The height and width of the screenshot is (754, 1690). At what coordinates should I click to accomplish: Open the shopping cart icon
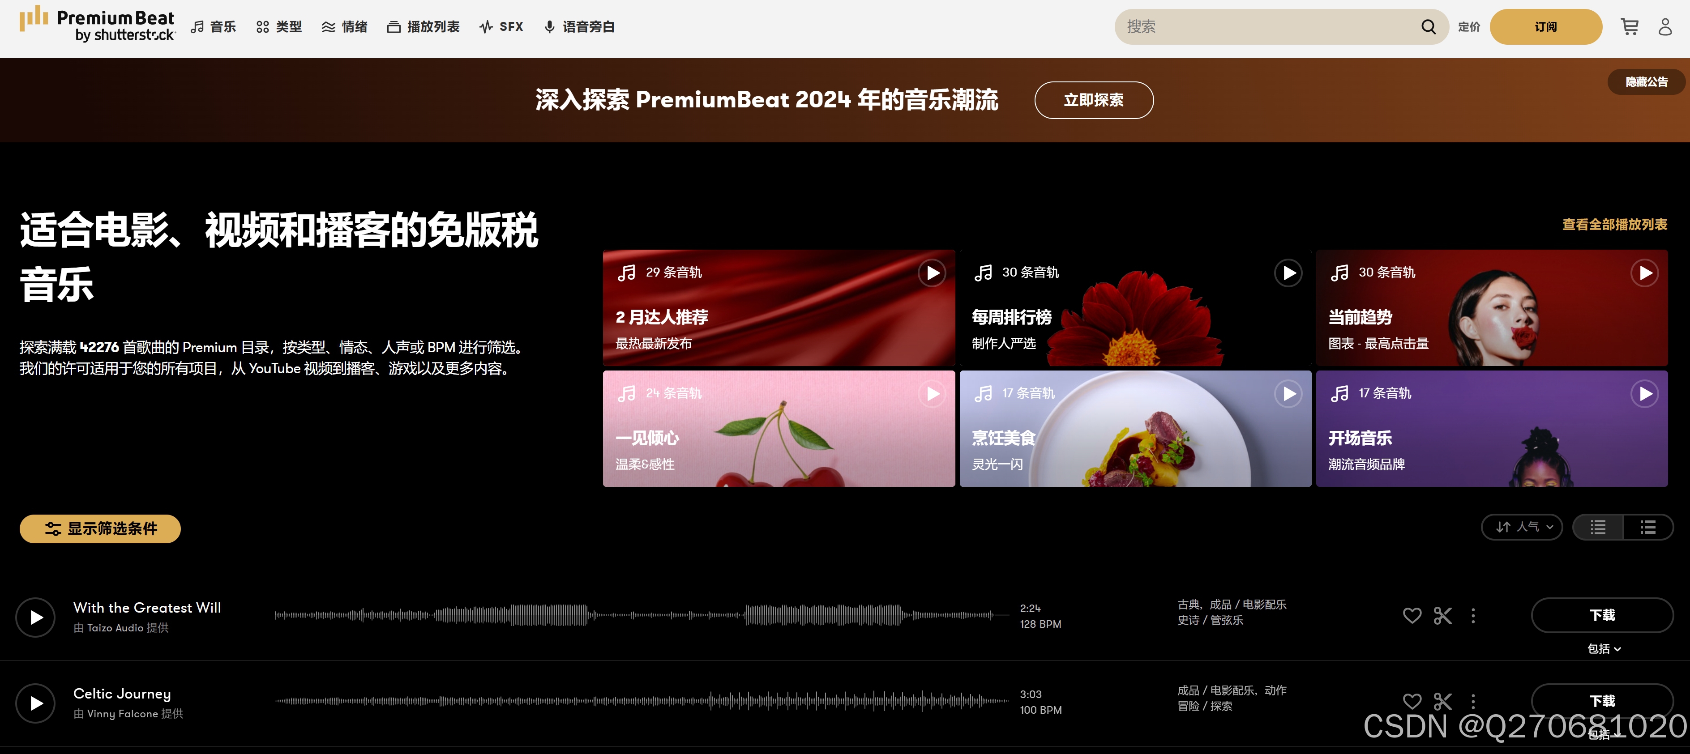1629,27
